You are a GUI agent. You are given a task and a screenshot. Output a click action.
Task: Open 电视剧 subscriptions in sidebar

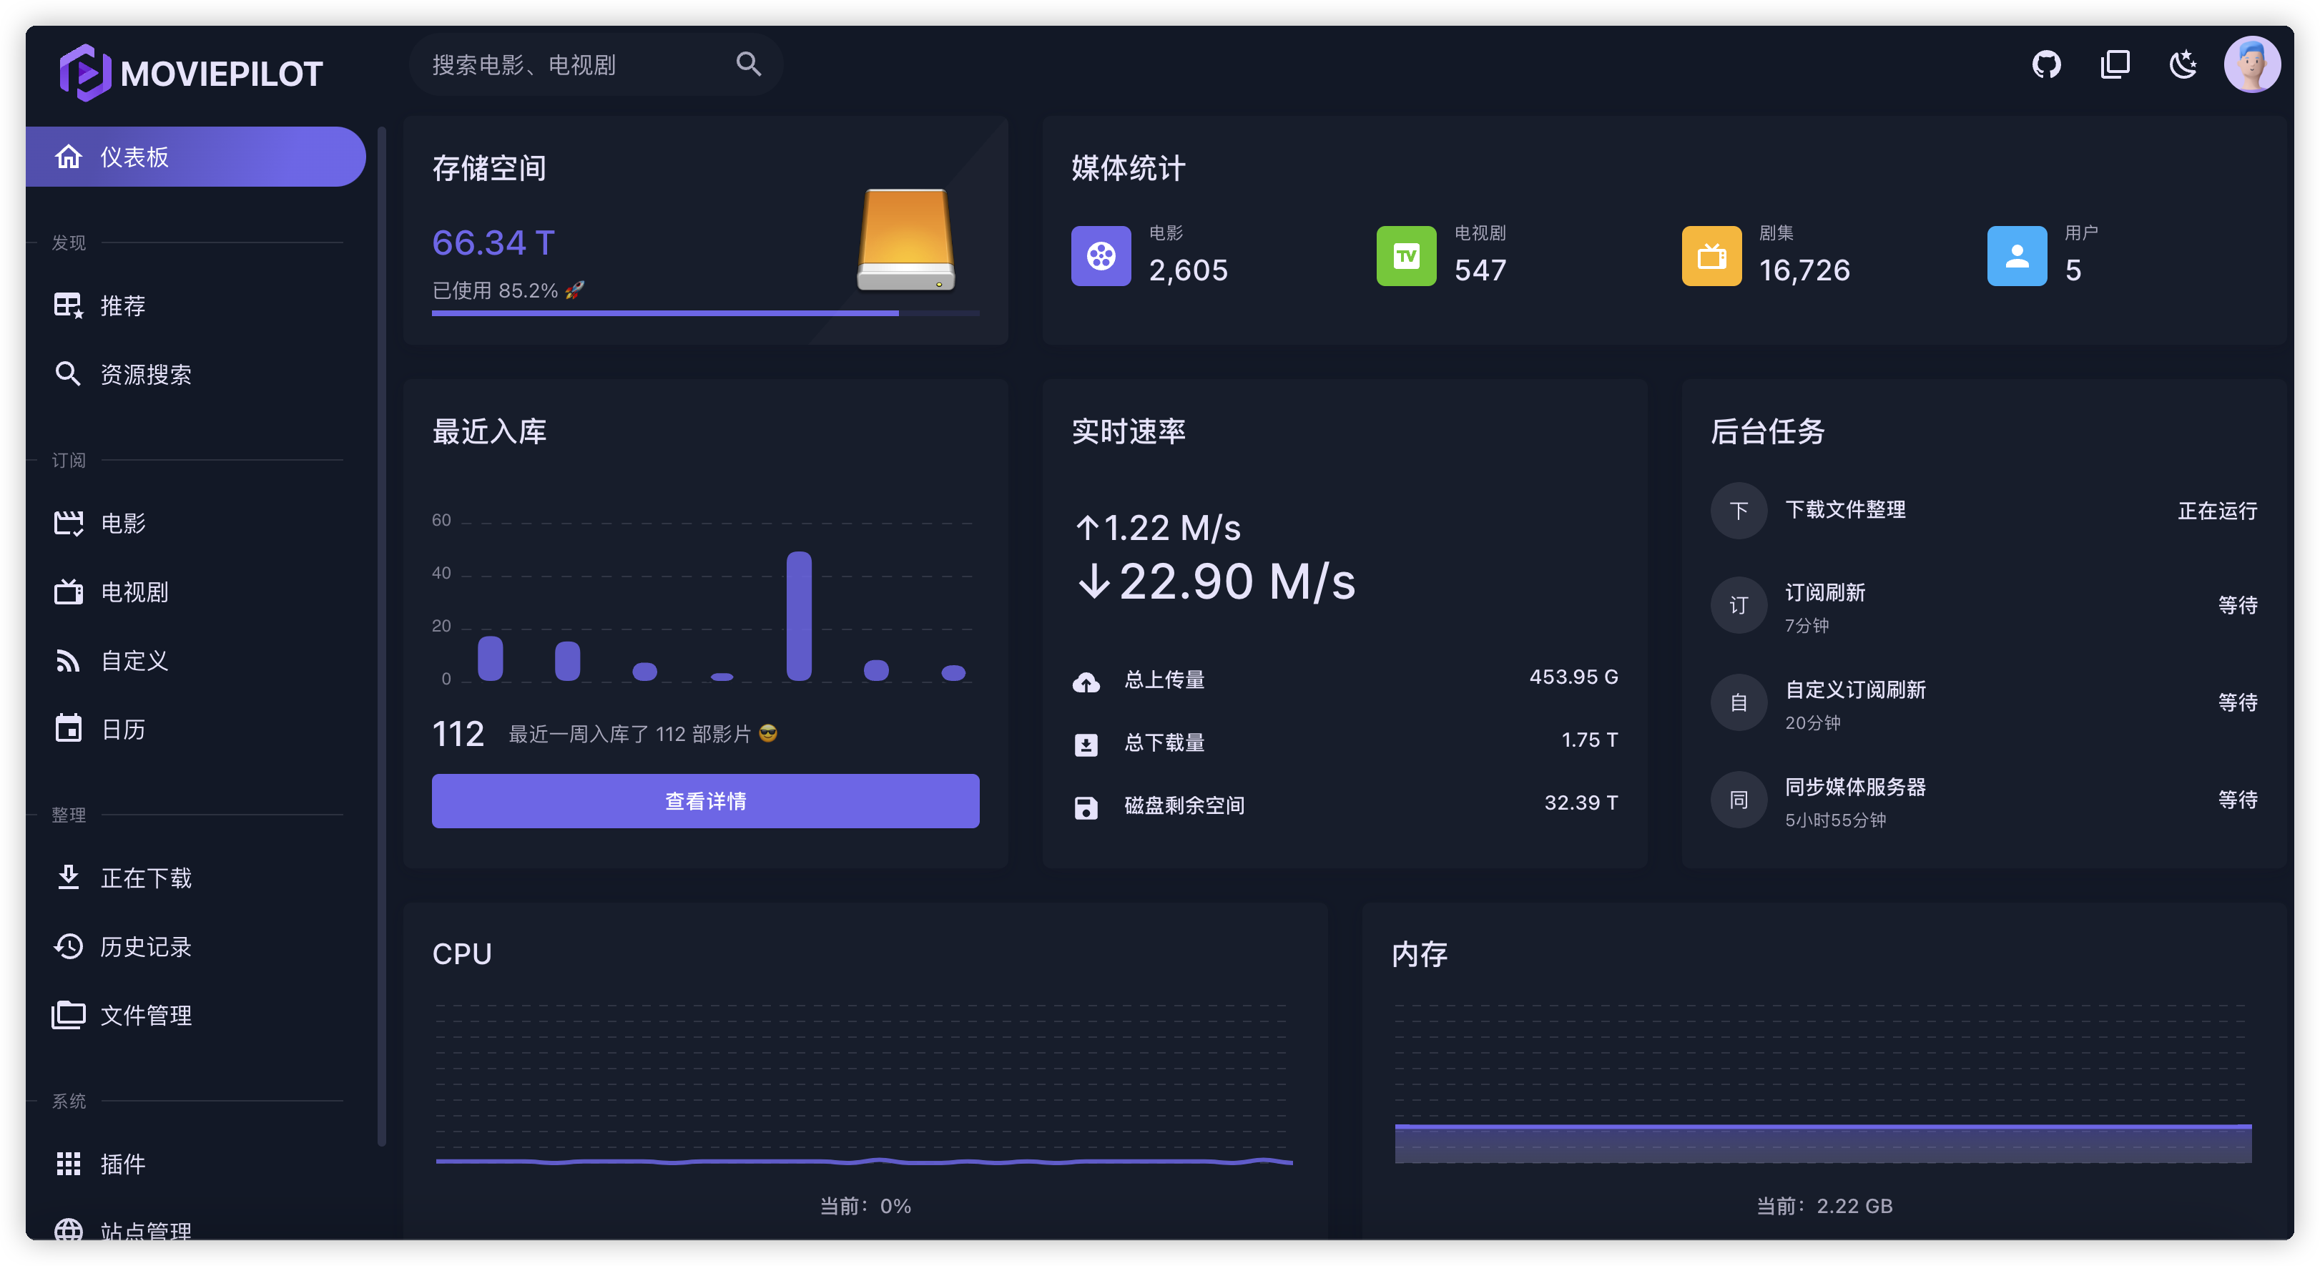tap(134, 592)
